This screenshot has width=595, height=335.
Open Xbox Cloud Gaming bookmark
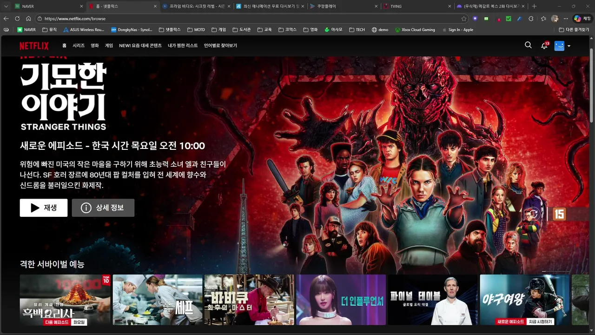(x=415, y=30)
